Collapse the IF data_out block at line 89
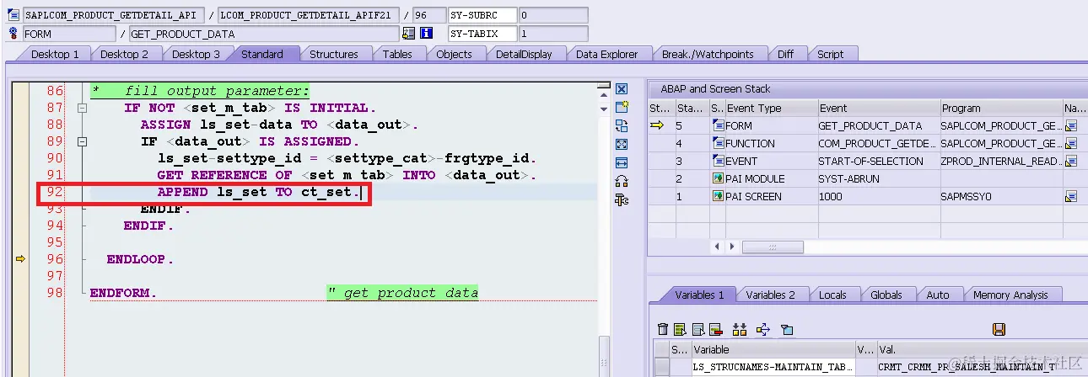The width and height of the screenshot is (1088, 377). click(82, 142)
